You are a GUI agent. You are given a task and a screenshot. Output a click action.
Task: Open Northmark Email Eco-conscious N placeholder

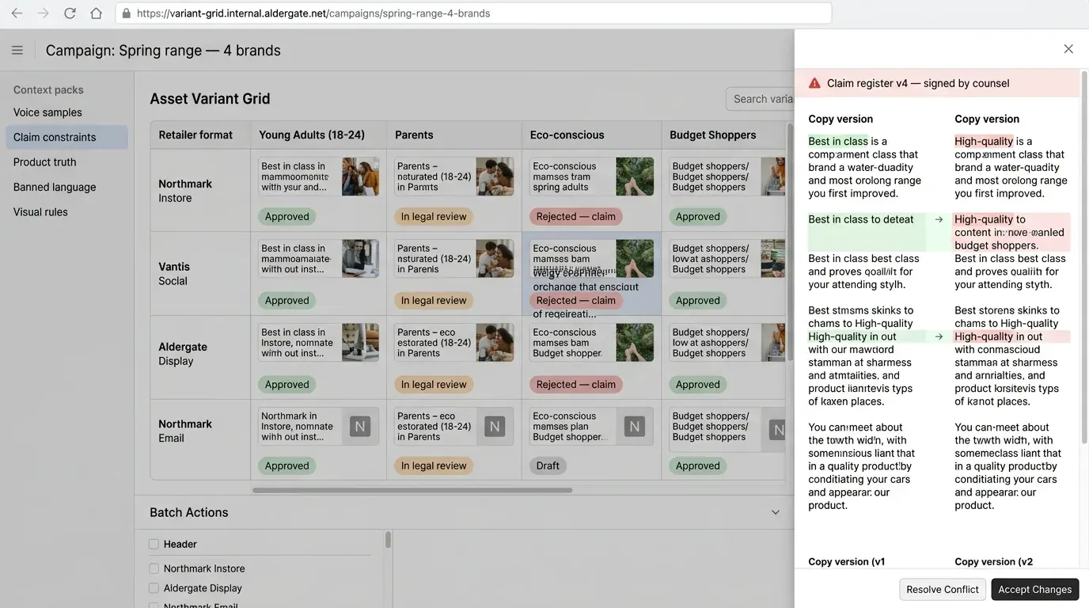point(634,427)
